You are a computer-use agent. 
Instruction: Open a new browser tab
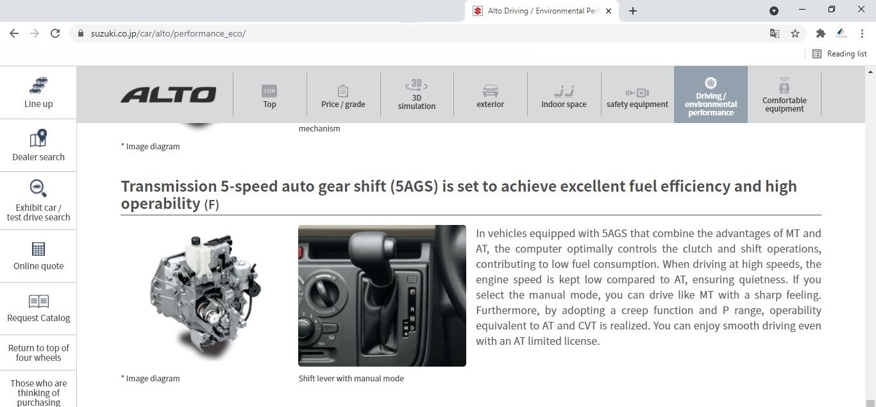coord(633,11)
